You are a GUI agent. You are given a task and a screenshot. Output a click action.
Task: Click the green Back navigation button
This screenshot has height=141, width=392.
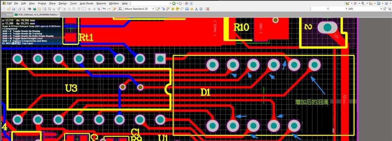(174, 4)
